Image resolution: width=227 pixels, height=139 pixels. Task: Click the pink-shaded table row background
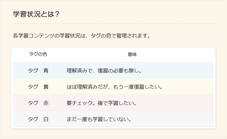tap(113, 103)
